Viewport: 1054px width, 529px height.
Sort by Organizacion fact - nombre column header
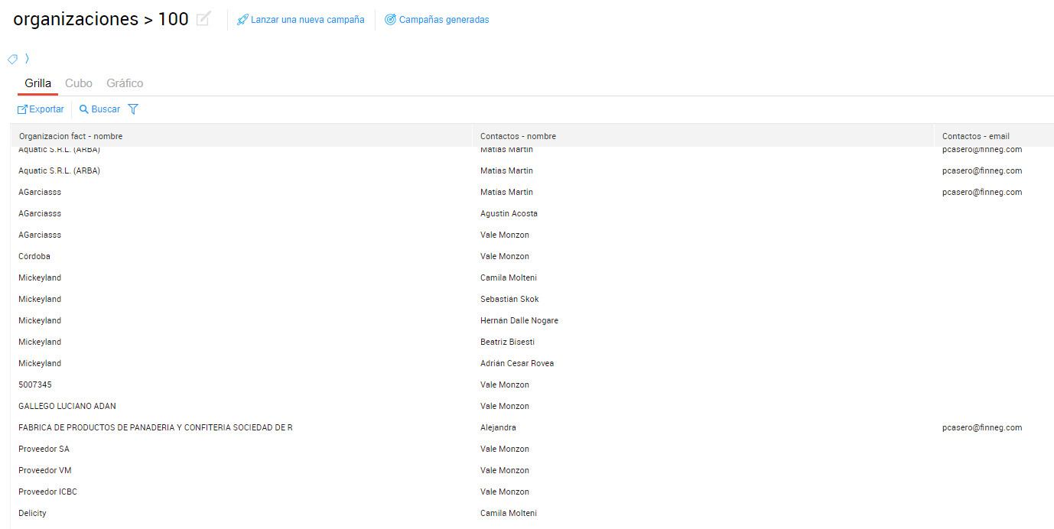click(70, 136)
